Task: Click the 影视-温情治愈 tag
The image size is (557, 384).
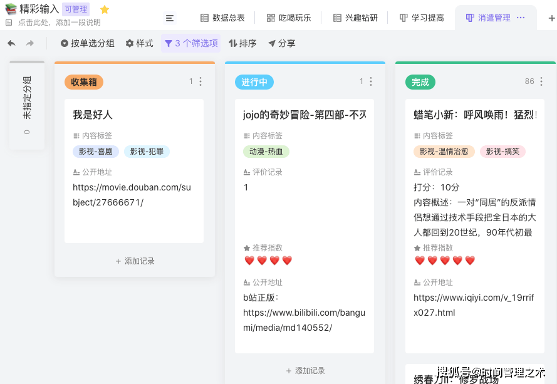Action: [444, 152]
